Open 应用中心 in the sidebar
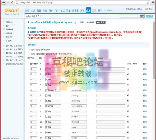This screenshot has width=156, height=140. pyautogui.click(x=9, y=22)
